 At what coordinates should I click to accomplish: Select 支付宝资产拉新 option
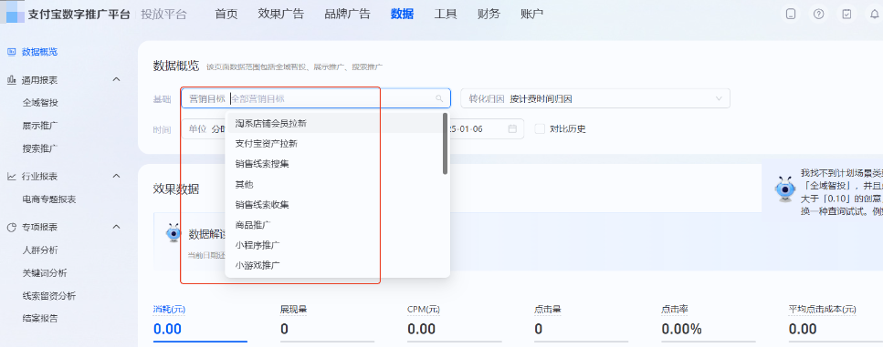click(x=333, y=143)
